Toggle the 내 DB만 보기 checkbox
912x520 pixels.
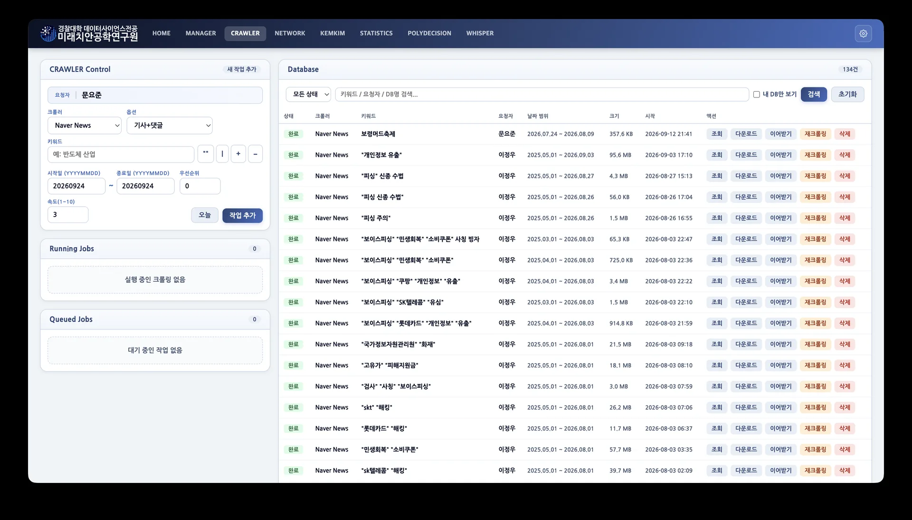tap(757, 94)
